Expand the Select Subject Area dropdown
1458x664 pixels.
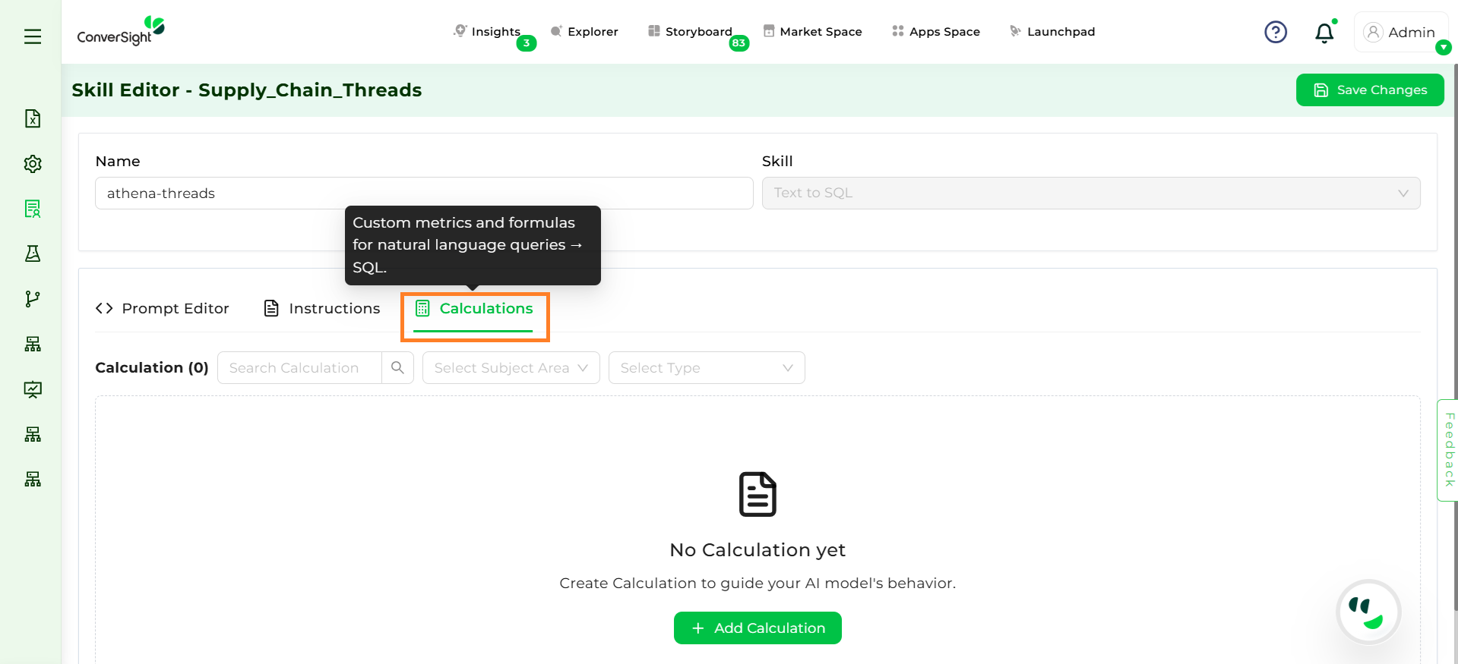click(511, 368)
